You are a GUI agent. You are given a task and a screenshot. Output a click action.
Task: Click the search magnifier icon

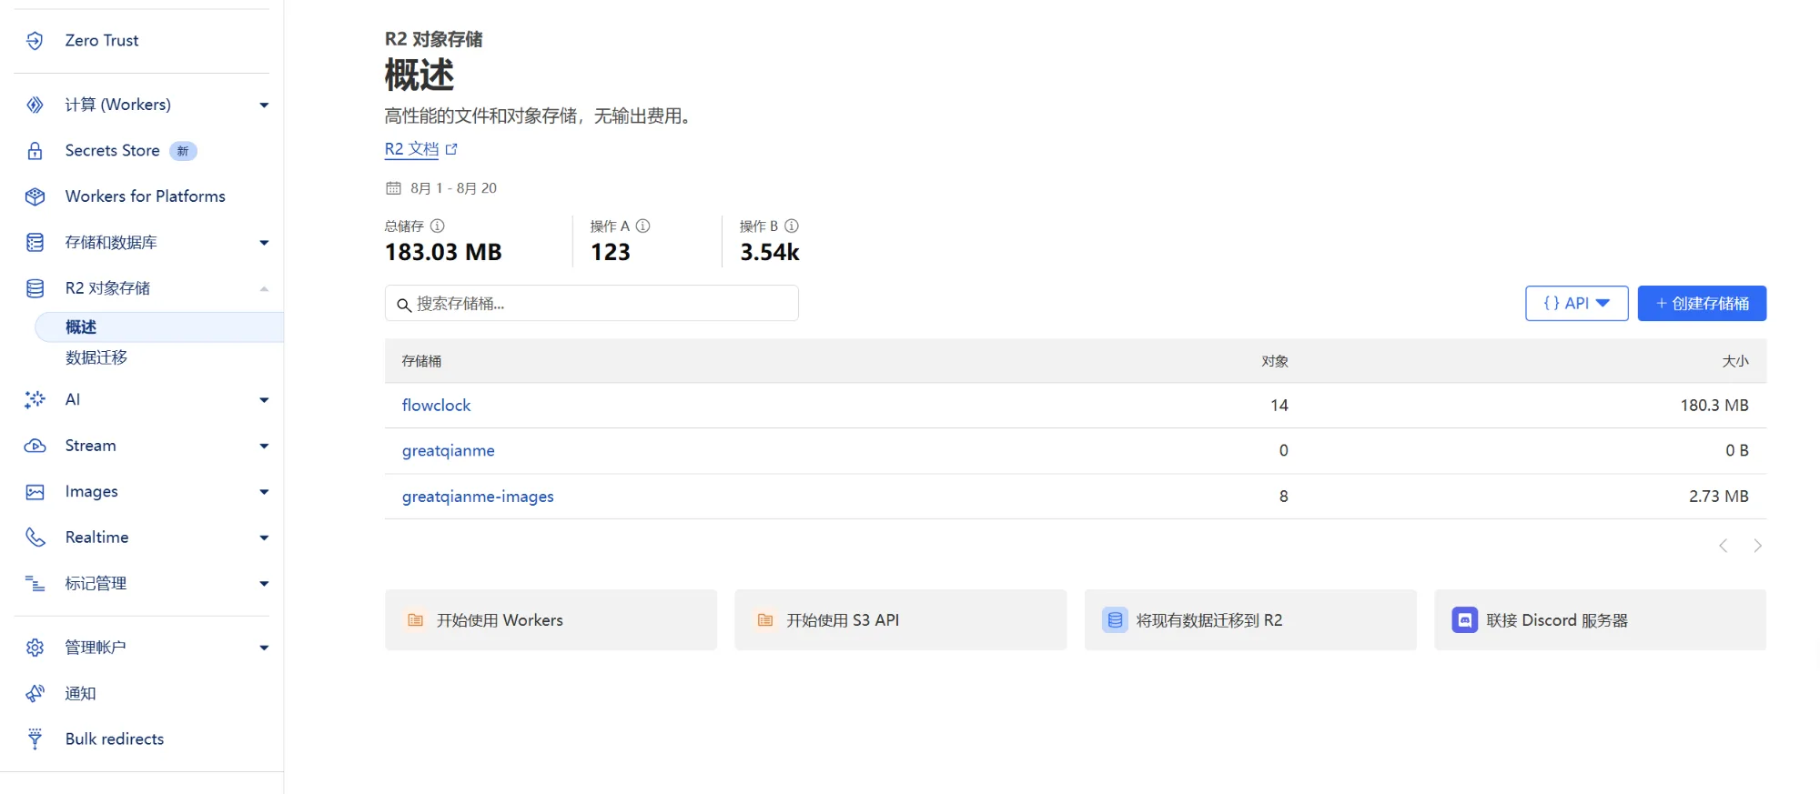404,305
